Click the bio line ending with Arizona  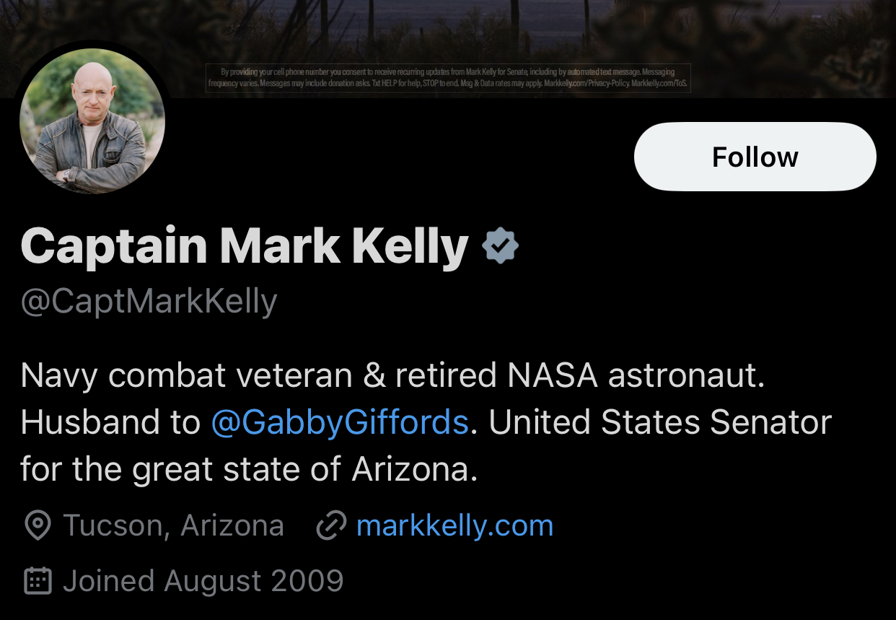(249, 470)
